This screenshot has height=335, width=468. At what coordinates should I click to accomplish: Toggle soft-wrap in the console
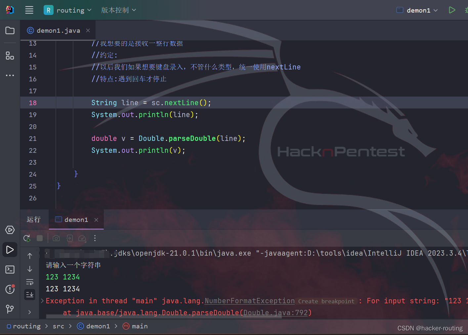coord(30,282)
